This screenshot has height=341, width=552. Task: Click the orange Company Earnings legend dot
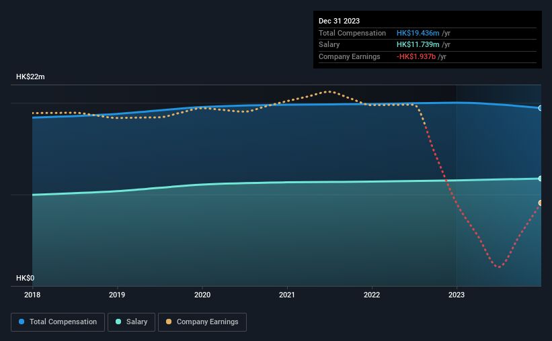[x=169, y=322]
